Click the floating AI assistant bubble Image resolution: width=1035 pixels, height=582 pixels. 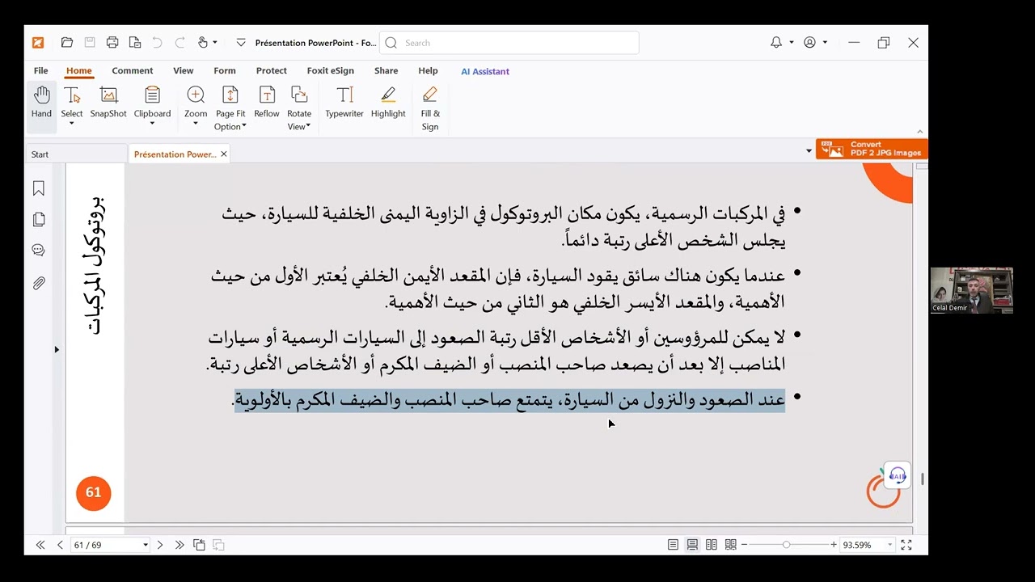tap(898, 476)
